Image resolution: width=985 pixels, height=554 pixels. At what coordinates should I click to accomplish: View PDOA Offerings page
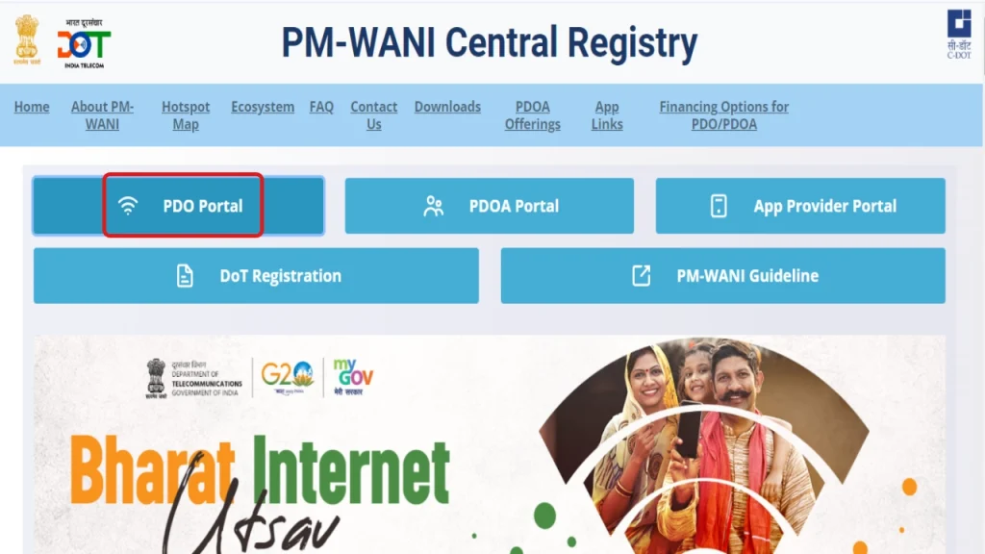pyautogui.click(x=533, y=115)
